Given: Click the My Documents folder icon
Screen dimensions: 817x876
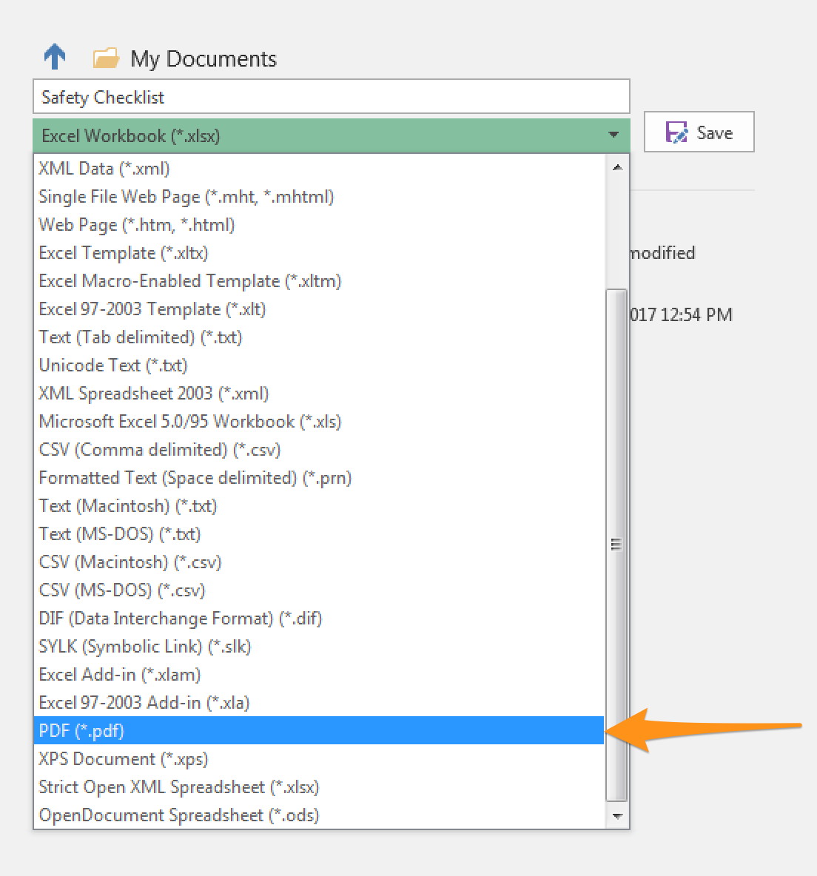Looking at the screenshot, I should (106, 58).
